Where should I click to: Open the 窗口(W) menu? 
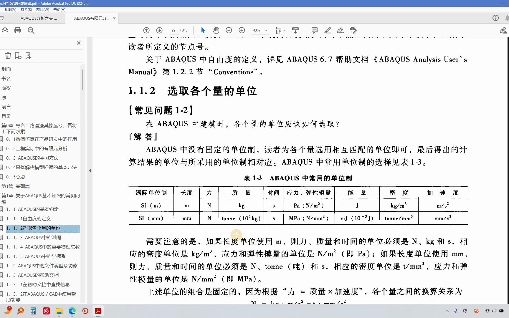(x=43, y=9)
